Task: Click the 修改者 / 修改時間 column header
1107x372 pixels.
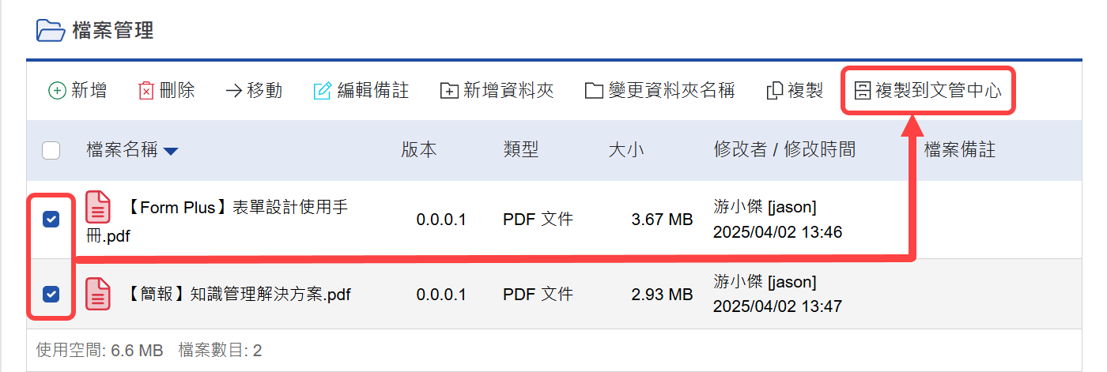Action: pos(784,150)
